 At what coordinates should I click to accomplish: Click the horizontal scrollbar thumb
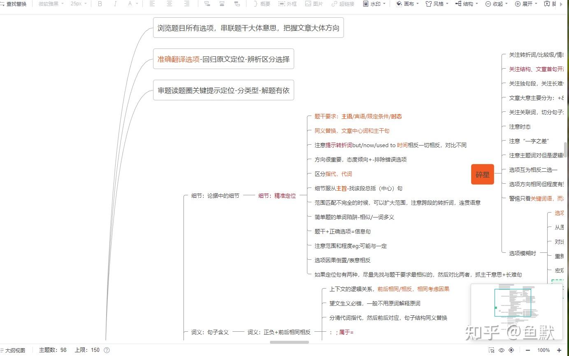click(x=289, y=342)
